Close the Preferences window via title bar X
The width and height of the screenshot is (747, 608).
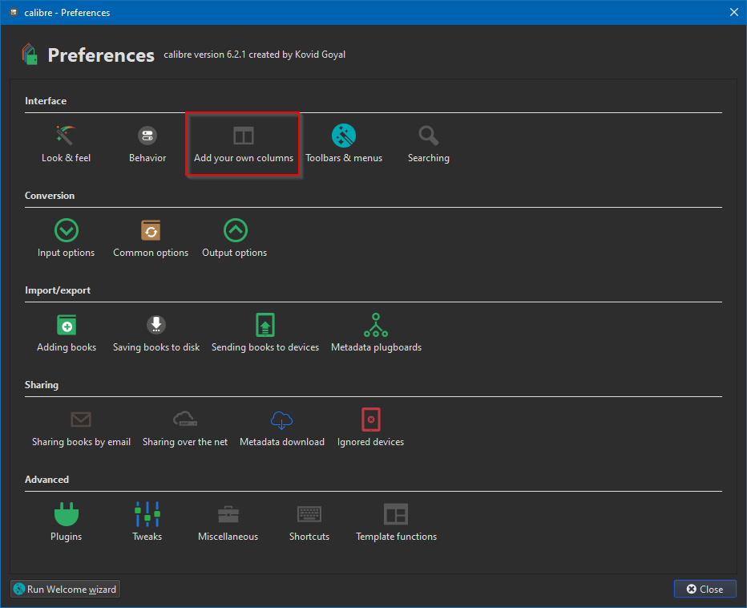(x=734, y=12)
